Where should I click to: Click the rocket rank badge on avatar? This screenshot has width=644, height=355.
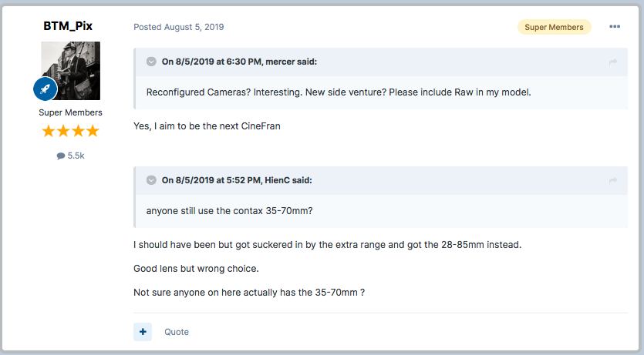point(46,89)
